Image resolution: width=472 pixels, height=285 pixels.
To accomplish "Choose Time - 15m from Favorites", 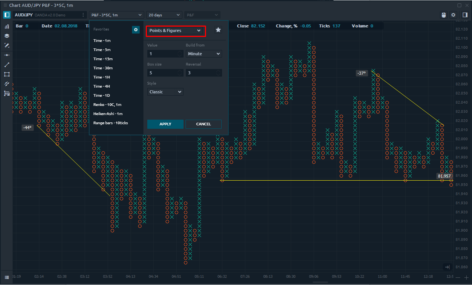I will [x=103, y=59].
